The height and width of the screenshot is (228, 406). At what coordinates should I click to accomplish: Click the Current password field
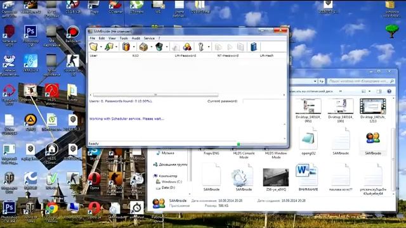pyautogui.click(x=264, y=101)
